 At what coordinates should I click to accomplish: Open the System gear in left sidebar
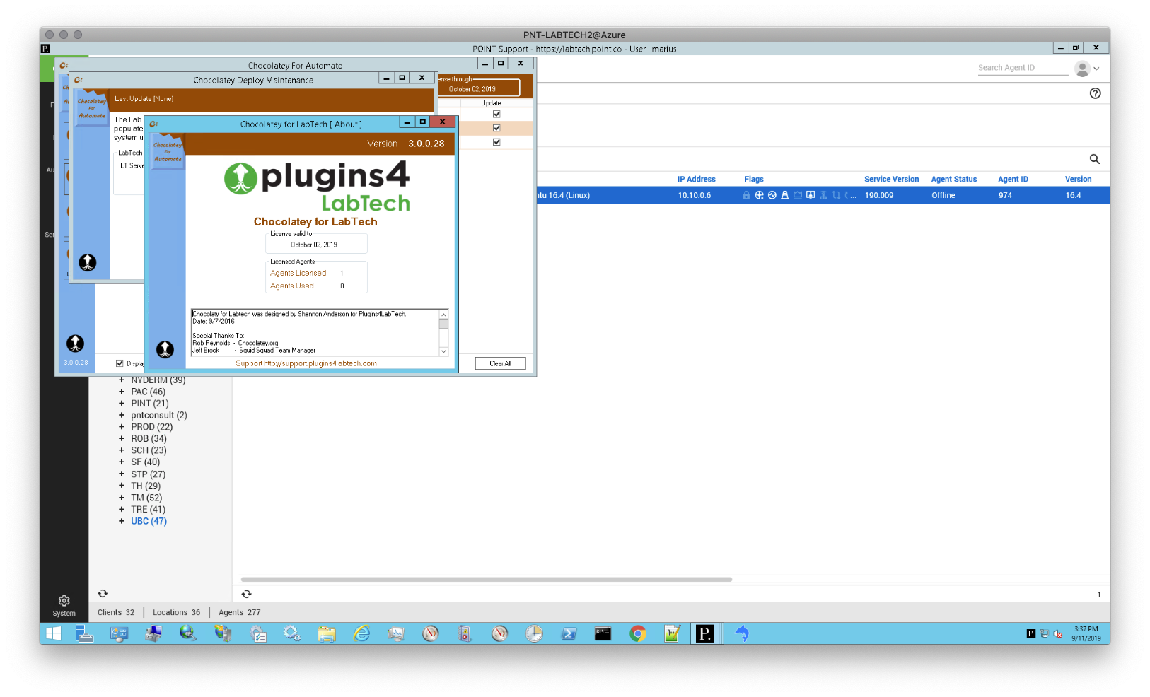[x=64, y=602]
